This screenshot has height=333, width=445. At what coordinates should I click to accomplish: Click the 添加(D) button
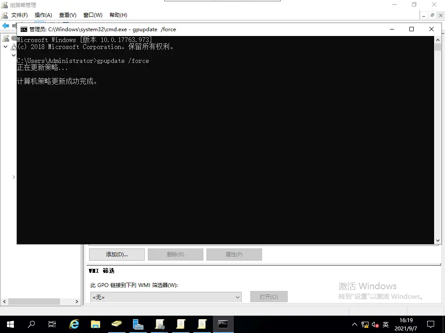(x=116, y=254)
